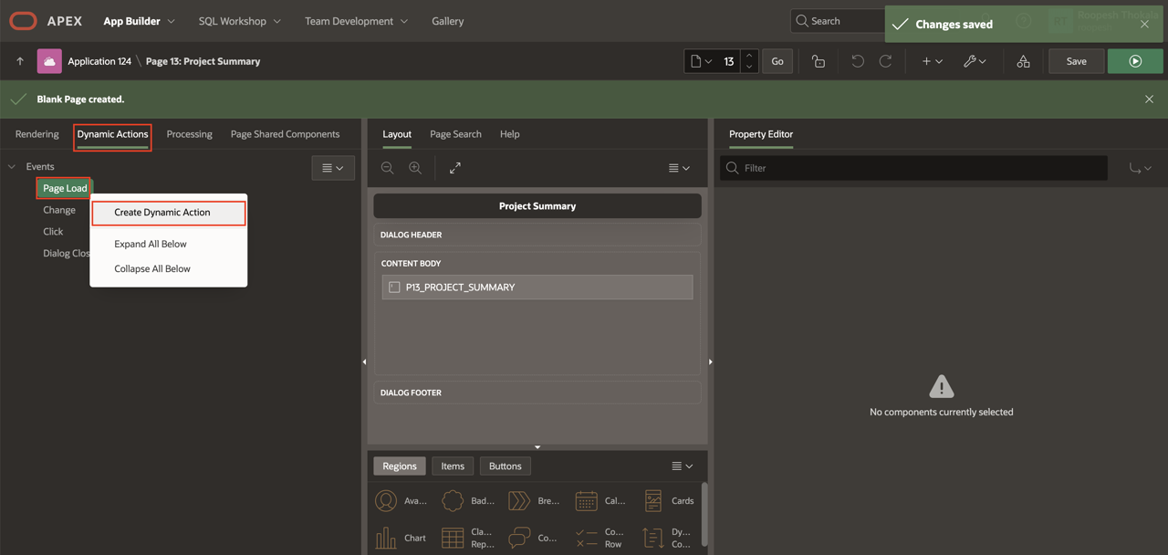Screen dimensions: 1168x555
Task: Click the Chart region icon in gallery
Action: pyautogui.click(x=386, y=538)
